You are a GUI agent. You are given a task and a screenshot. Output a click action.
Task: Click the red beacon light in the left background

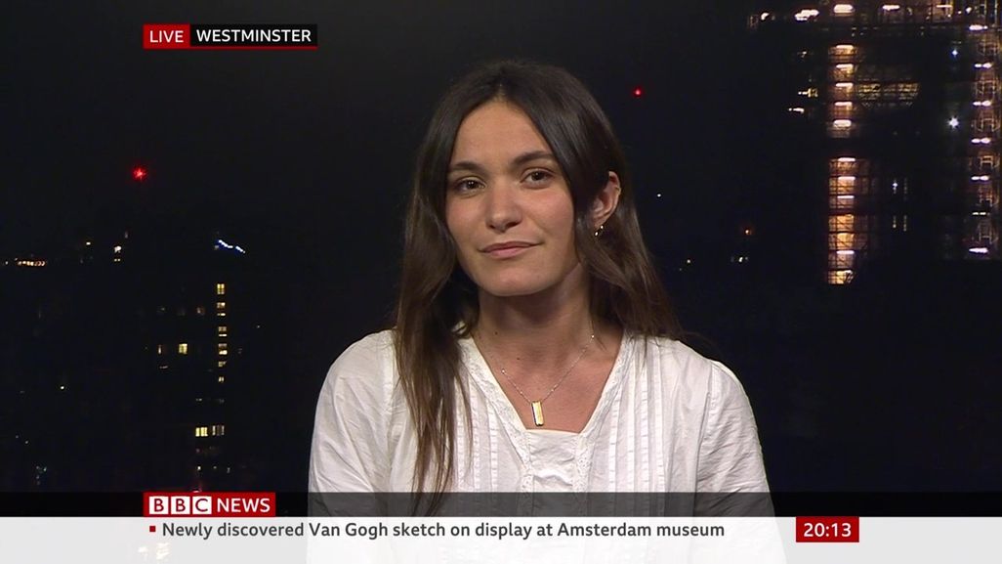[140, 173]
